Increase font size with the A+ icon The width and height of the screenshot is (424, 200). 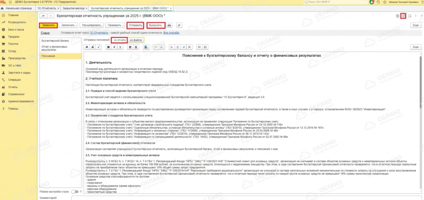point(93,47)
